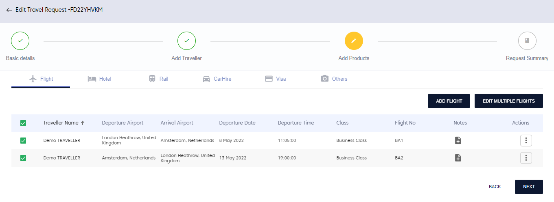The width and height of the screenshot is (554, 202).
Task: Click the Add Traveller step checkmark circle
Action: pyautogui.click(x=186, y=41)
